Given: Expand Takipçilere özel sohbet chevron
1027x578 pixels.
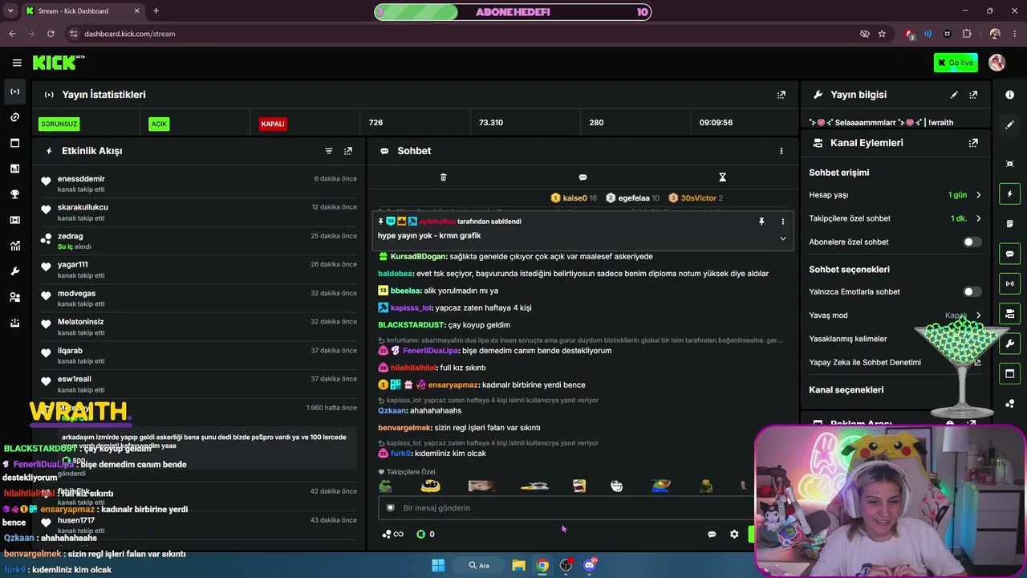Looking at the screenshot, I should click(x=978, y=218).
